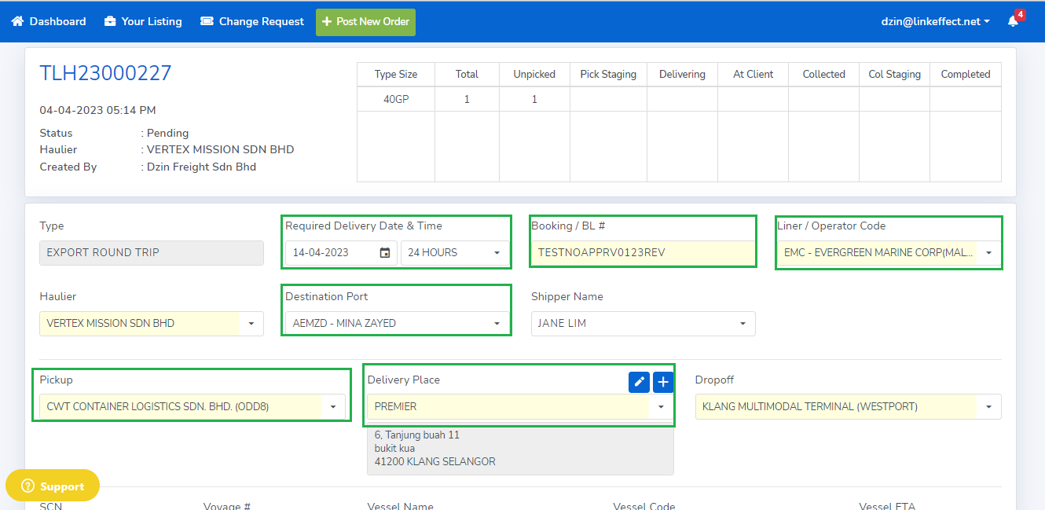1045x510 pixels.
Task: Click the Dashboard home icon
Action: click(x=17, y=21)
